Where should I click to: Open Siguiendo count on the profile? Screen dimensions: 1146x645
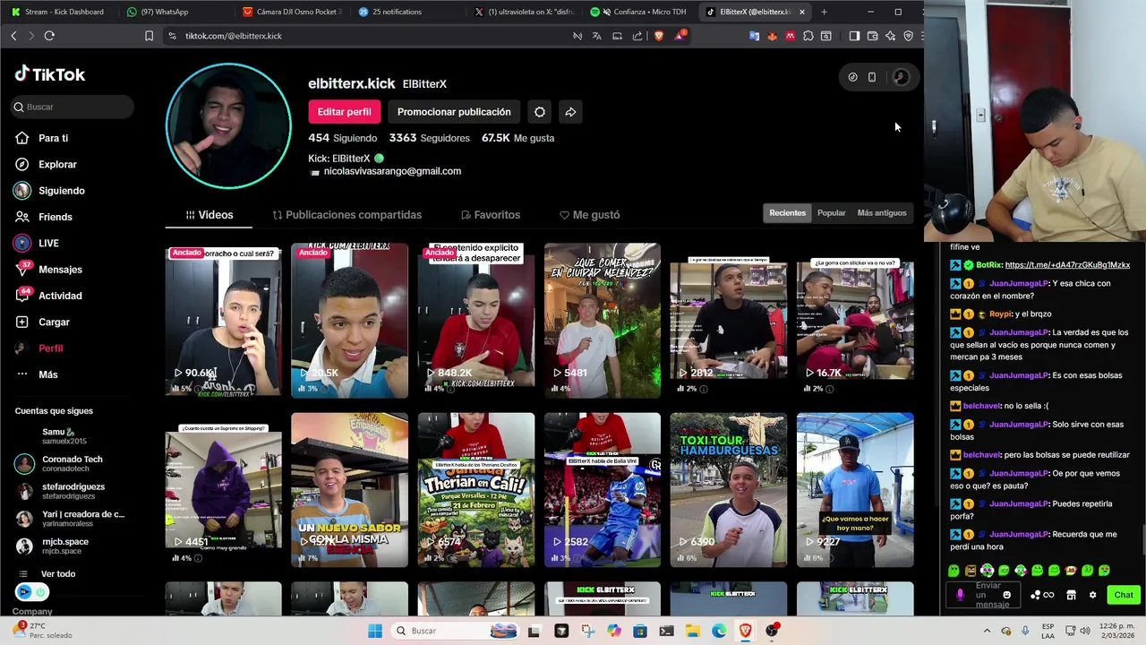343,138
